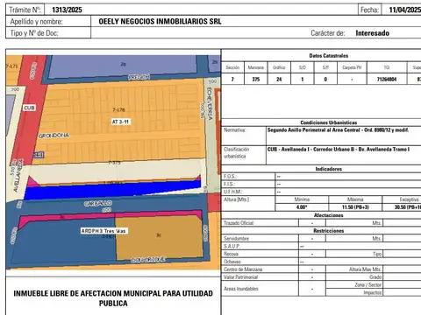This screenshot has height=315, width=421.
Task: Select the 'Interesado' value
Action: coord(372,33)
